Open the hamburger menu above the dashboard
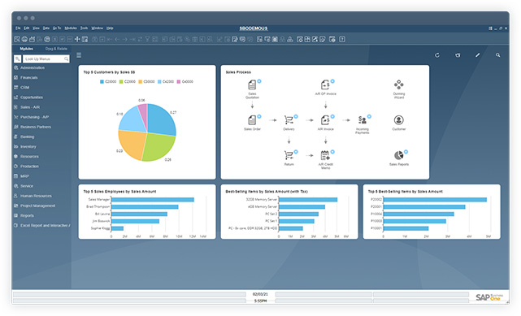The image size is (521, 316). pyautogui.click(x=79, y=55)
